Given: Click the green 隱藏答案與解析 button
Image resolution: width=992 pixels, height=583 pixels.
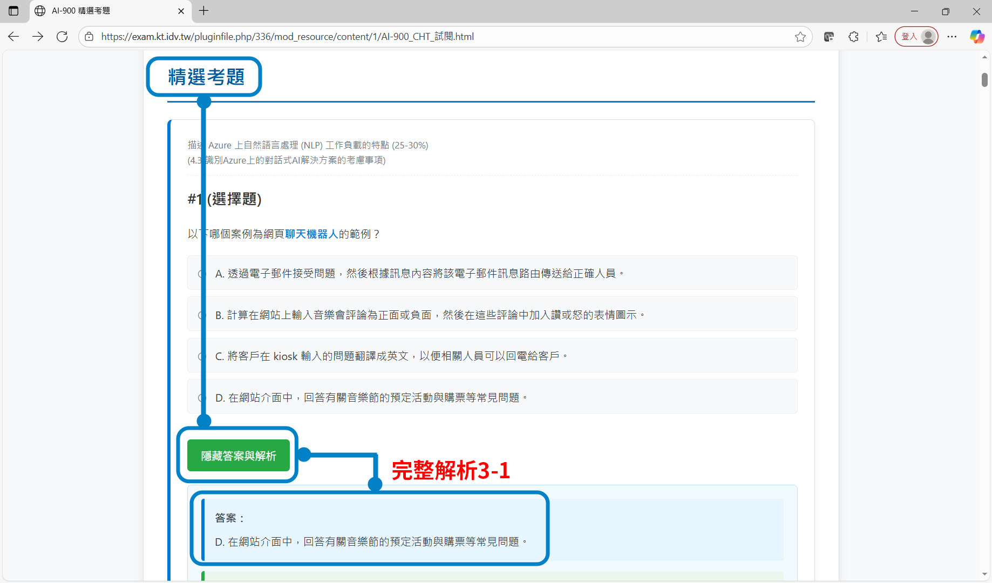Looking at the screenshot, I should 238,456.
